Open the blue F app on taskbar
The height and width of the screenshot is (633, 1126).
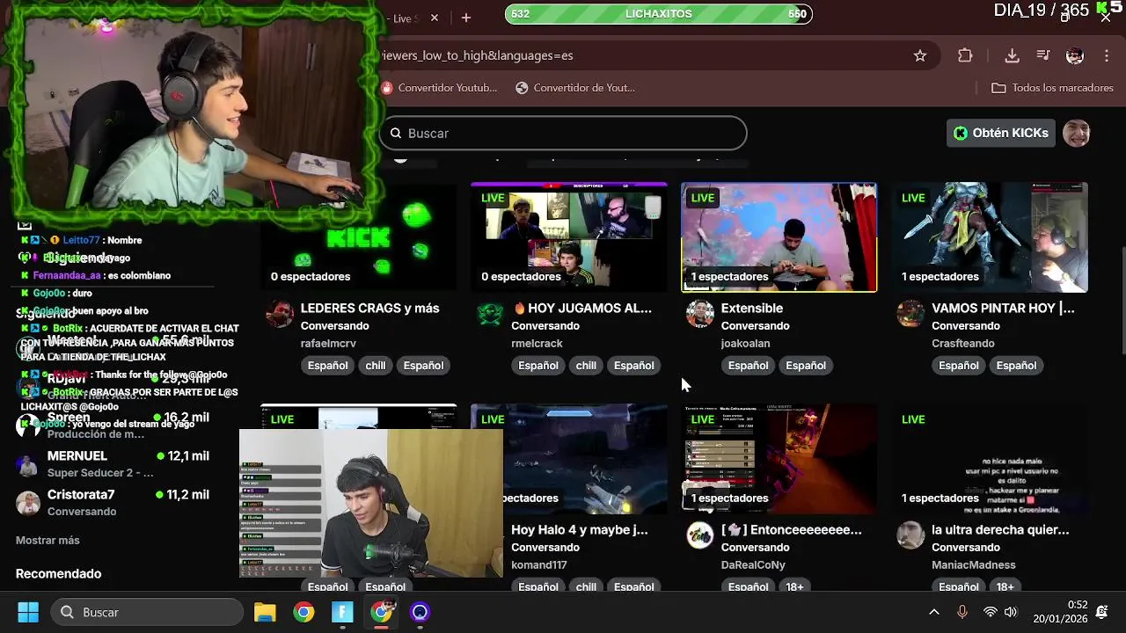(x=342, y=612)
